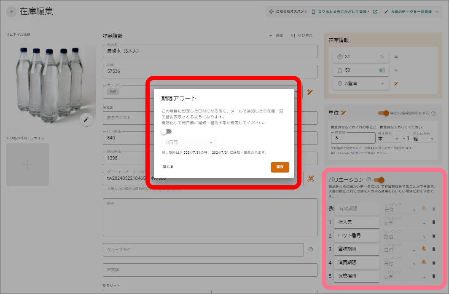Toggle 単位の自動換算をする switch

383,113
